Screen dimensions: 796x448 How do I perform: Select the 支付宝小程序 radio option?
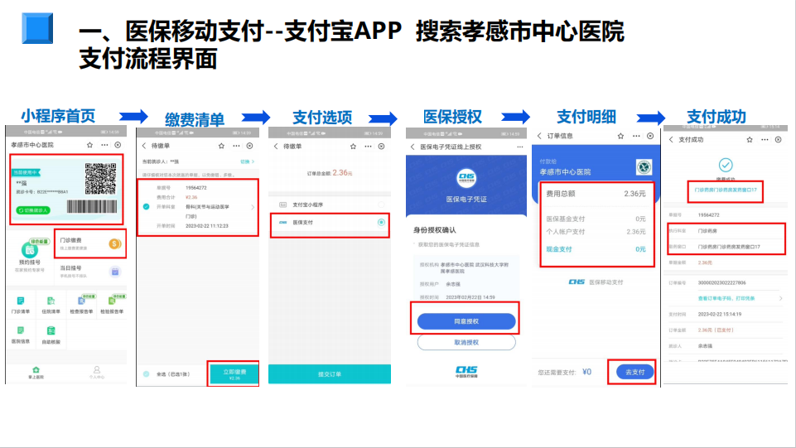(x=381, y=205)
